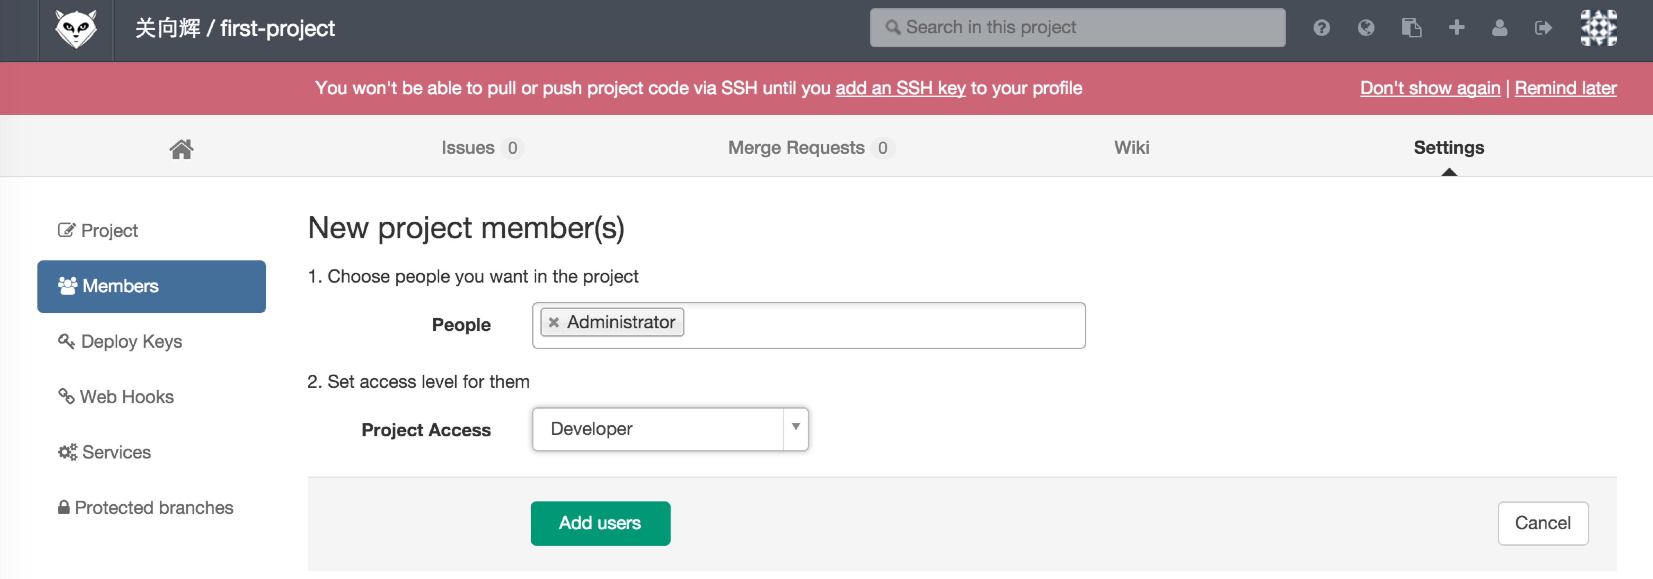Open profile user icon in header
1653x579 pixels.
coord(1499,28)
